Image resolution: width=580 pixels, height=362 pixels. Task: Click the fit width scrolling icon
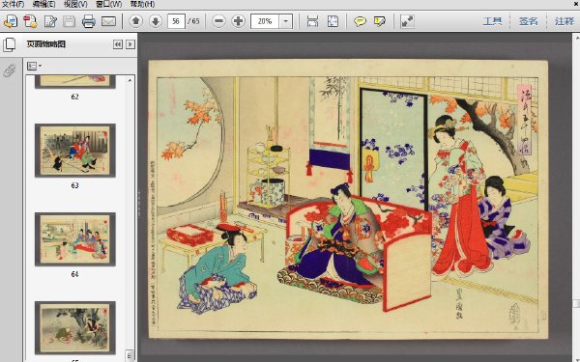click(312, 21)
